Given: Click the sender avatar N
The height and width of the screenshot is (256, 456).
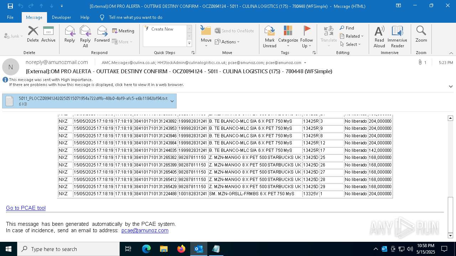Looking at the screenshot, I should click(x=11, y=67).
